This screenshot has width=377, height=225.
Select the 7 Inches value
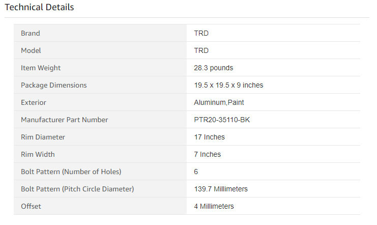pos(208,154)
